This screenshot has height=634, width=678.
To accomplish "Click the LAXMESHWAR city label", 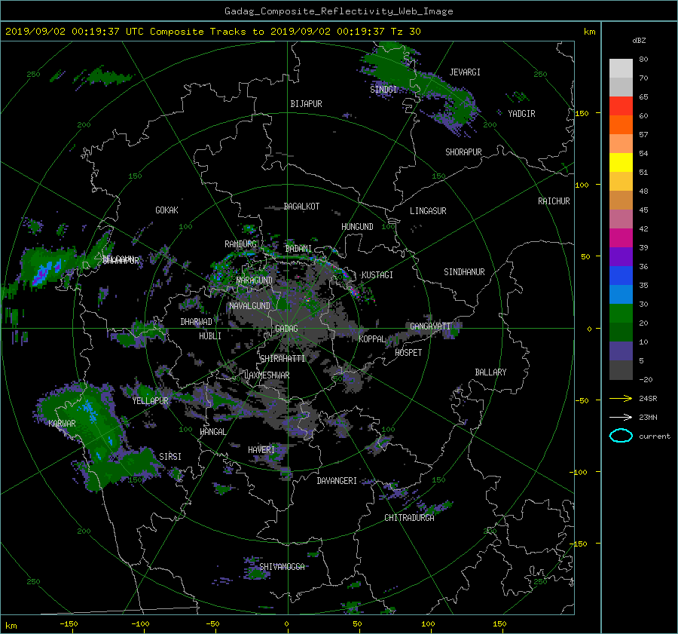I will coord(267,375).
